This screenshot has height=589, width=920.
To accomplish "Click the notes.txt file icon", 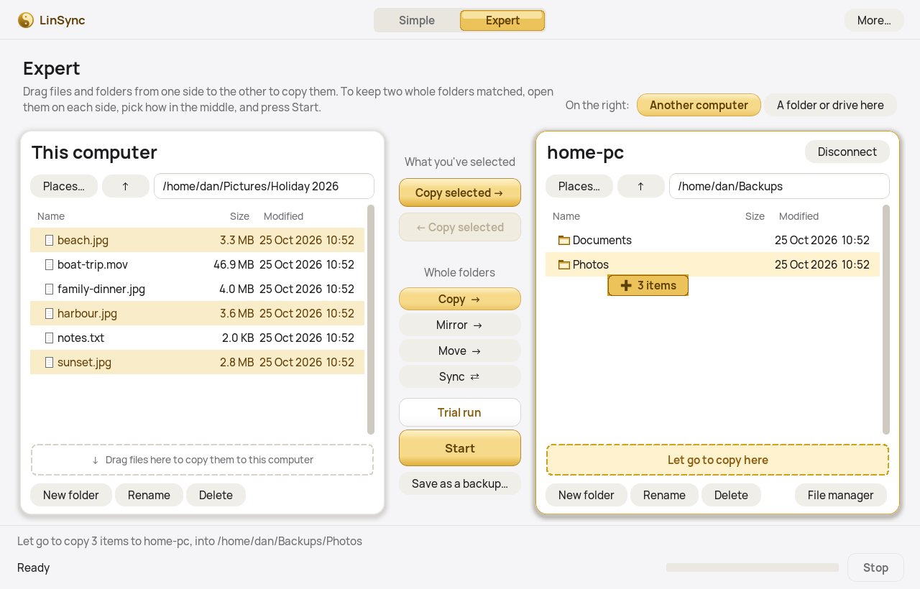I will click(50, 338).
